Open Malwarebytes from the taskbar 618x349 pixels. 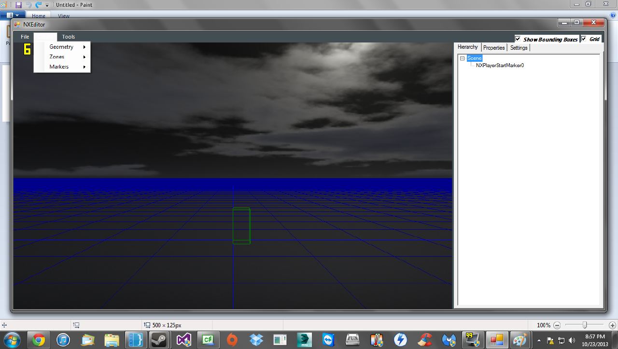(449, 340)
